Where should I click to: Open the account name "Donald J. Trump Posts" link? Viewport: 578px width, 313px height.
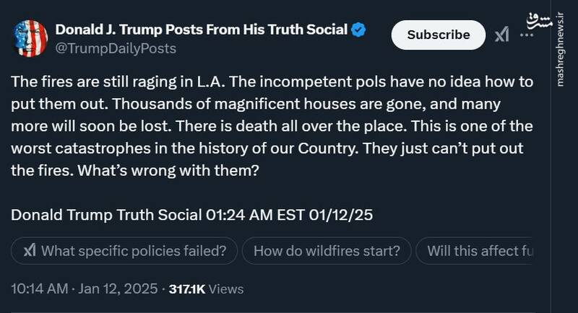pos(202,30)
